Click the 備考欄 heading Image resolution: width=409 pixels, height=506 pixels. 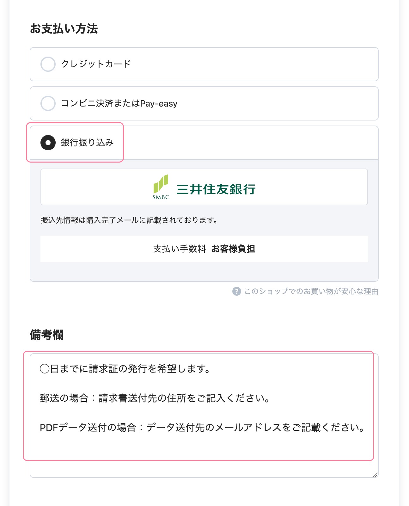point(47,335)
